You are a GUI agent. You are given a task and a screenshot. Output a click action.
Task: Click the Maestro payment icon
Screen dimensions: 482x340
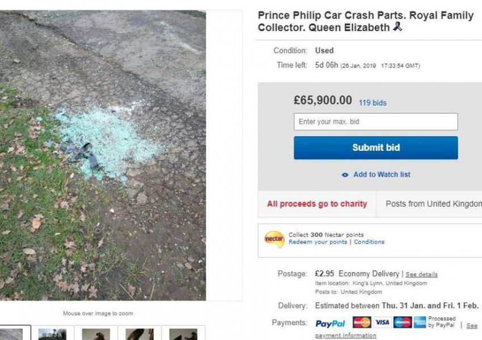402,322
